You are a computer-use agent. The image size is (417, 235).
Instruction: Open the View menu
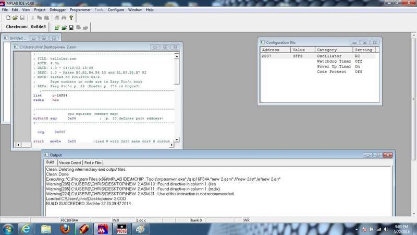click(x=26, y=10)
